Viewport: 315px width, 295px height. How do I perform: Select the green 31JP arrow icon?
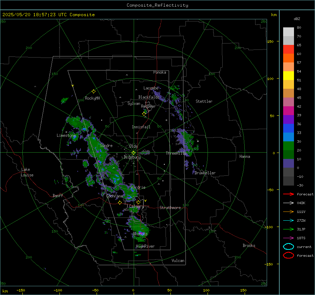pyautogui.click(x=288, y=229)
